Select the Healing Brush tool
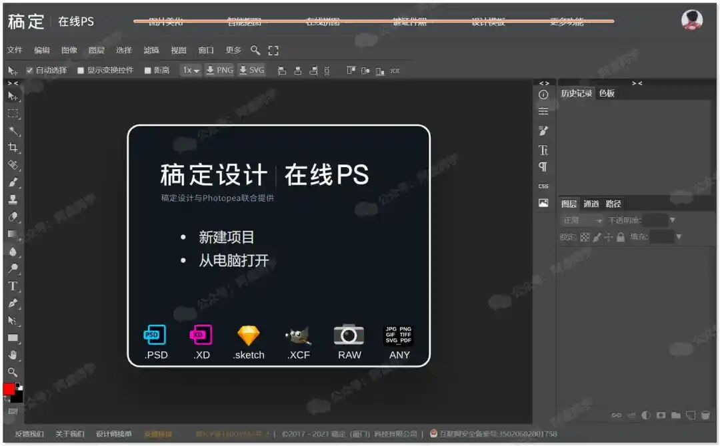The width and height of the screenshot is (720, 446). pos(13,165)
